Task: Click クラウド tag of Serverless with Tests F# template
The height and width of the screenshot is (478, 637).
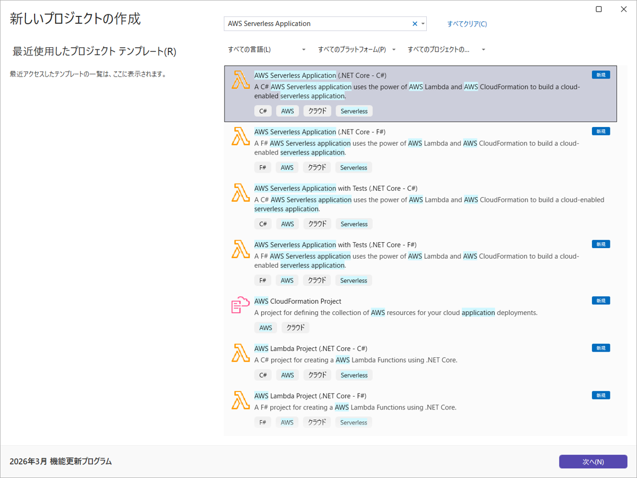Action: pos(317,280)
